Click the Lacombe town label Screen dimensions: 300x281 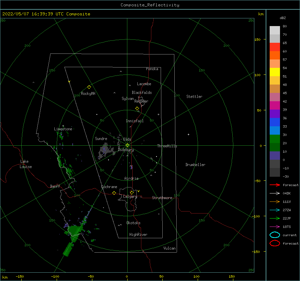click(144, 84)
